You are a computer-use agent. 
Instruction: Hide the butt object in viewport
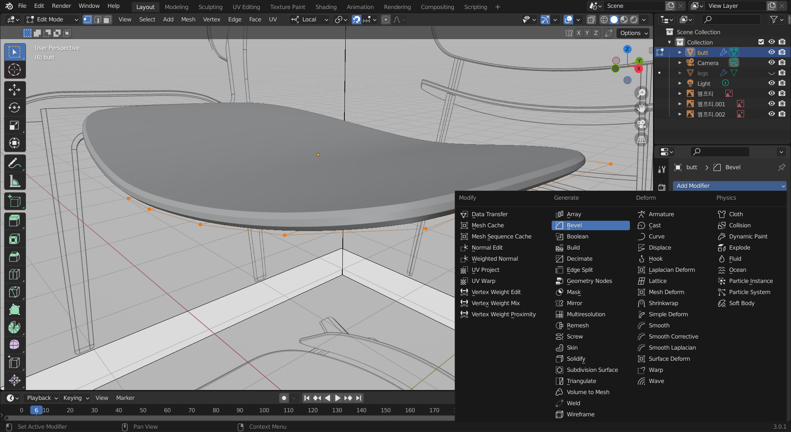point(772,52)
